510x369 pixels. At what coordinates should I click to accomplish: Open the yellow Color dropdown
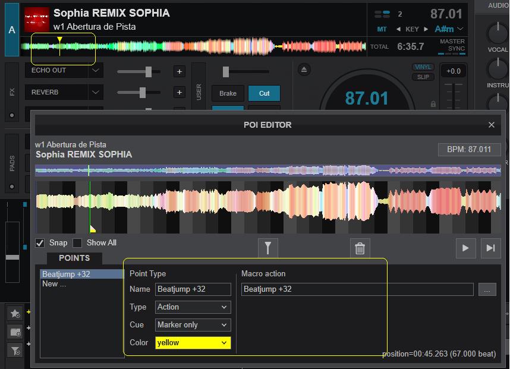193,343
